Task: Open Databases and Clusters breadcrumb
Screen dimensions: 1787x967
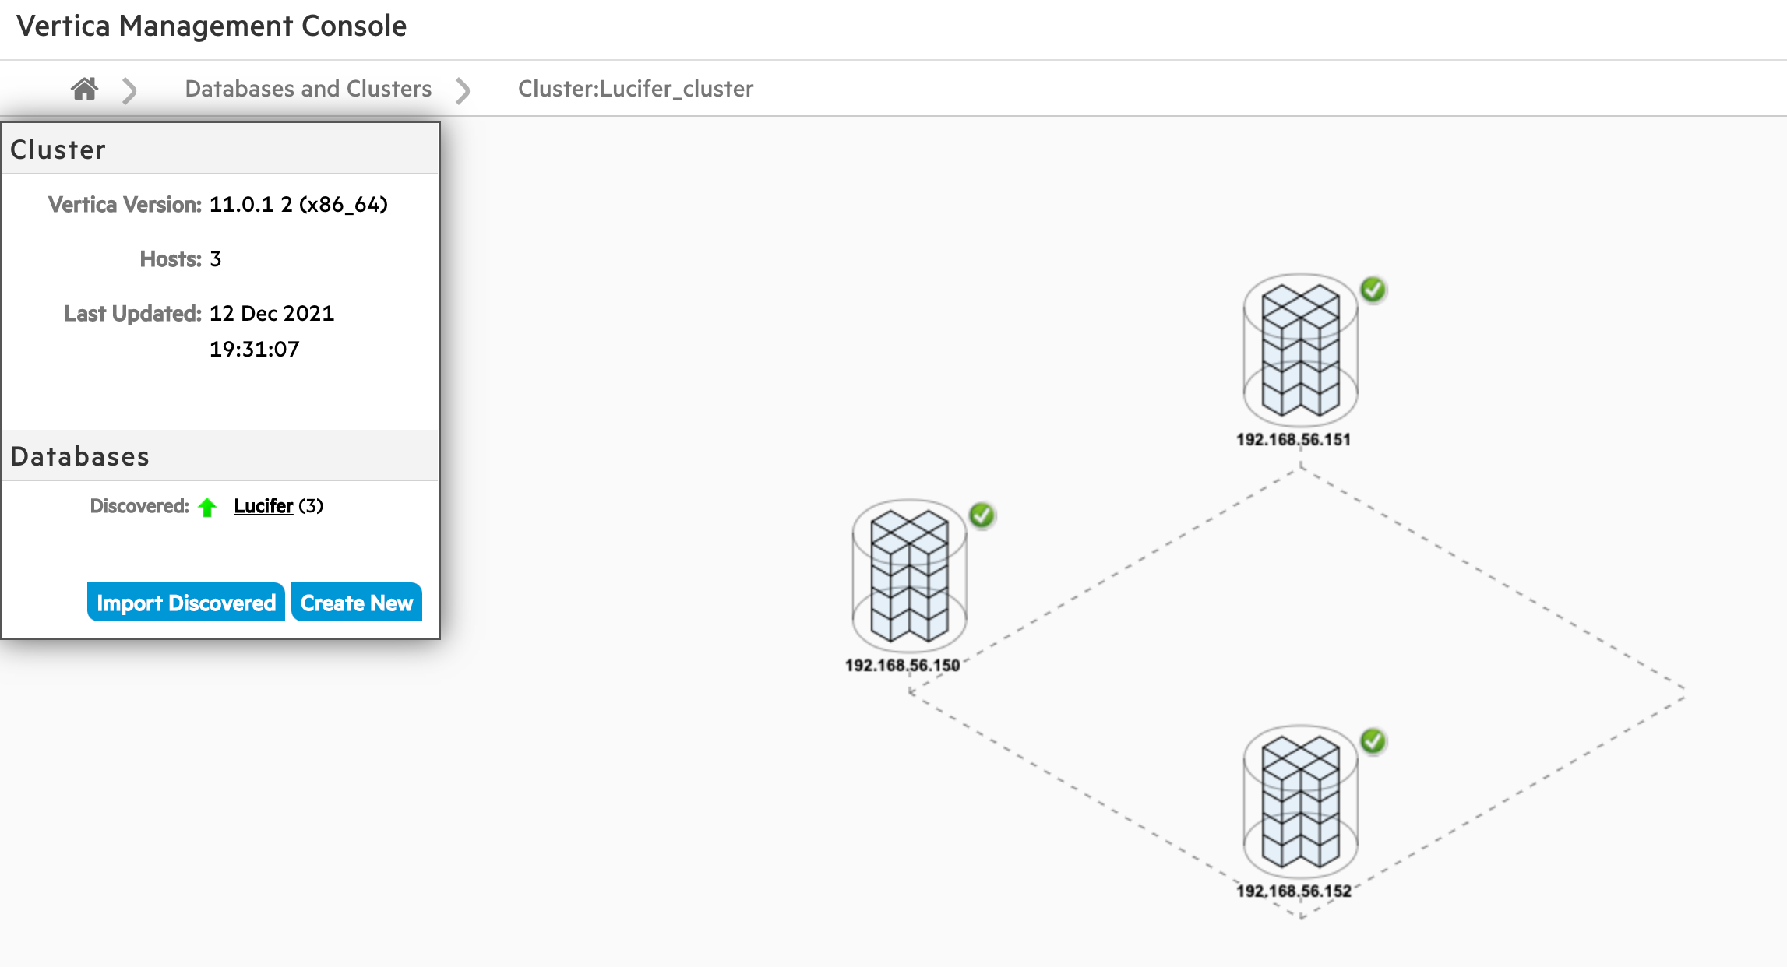Action: pyautogui.click(x=308, y=89)
